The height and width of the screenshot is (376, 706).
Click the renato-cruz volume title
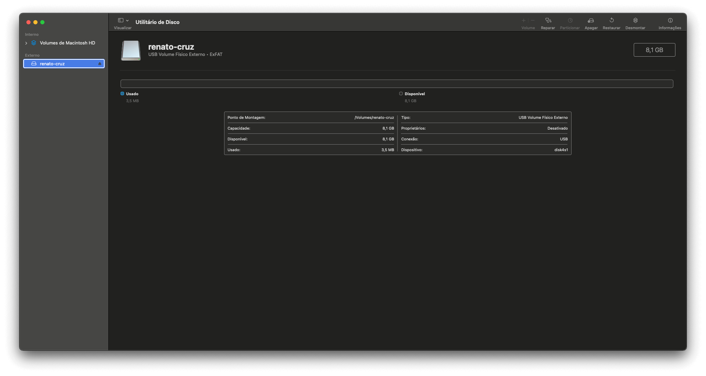tap(171, 47)
